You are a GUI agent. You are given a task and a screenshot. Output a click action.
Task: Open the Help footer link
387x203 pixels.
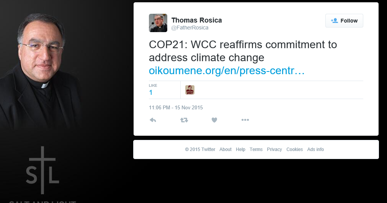click(240, 149)
